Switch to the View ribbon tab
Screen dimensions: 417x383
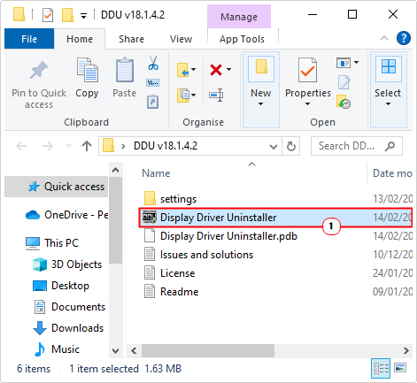181,39
